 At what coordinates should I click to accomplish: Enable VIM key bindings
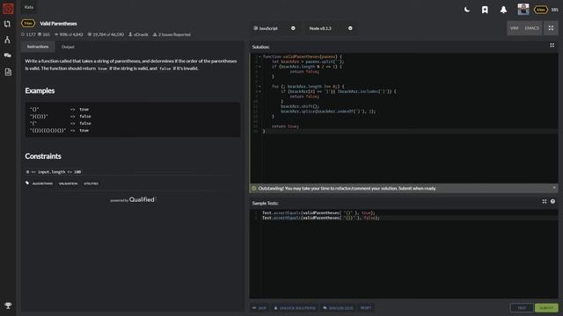coord(514,28)
